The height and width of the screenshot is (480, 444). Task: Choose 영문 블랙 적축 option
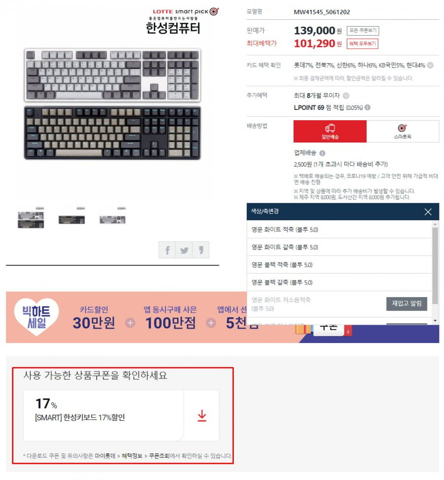(x=339, y=265)
